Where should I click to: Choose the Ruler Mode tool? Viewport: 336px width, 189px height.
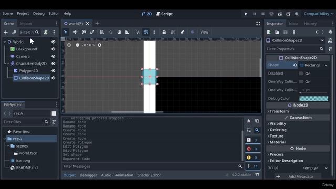coord(127,32)
